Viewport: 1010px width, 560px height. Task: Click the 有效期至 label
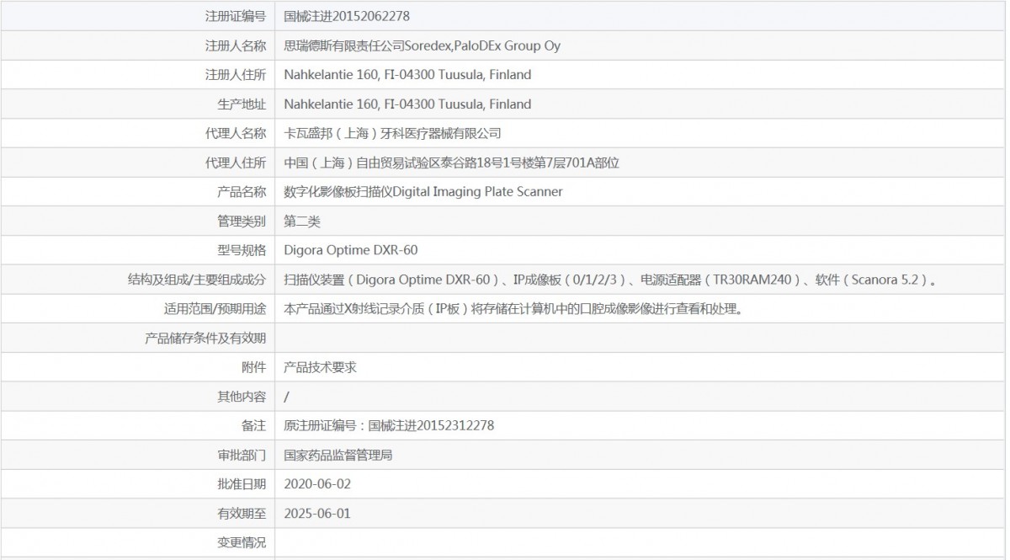242,514
